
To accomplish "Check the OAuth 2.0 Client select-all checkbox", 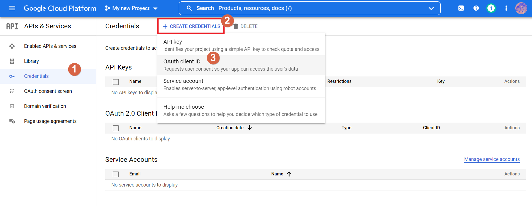I will 116,128.
